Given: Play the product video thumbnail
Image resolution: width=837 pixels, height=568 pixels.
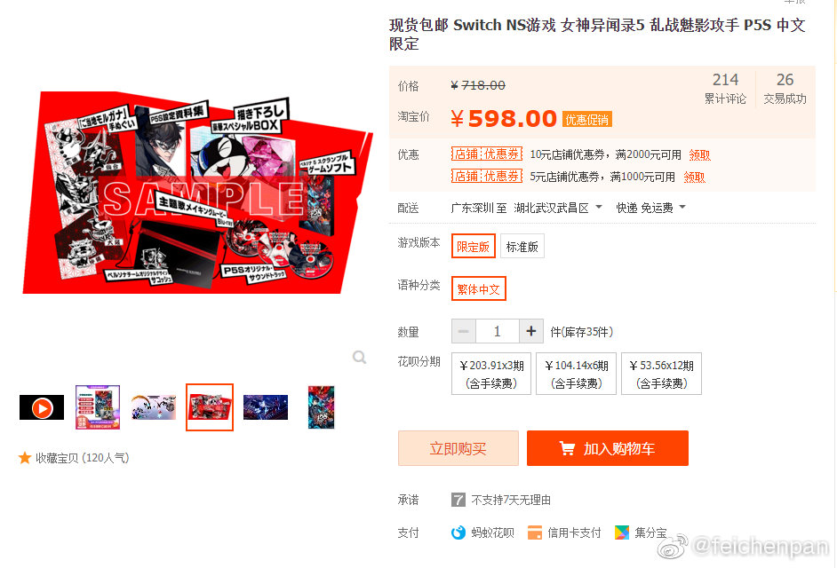Looking at the screenshot, I should click(42, 407).
